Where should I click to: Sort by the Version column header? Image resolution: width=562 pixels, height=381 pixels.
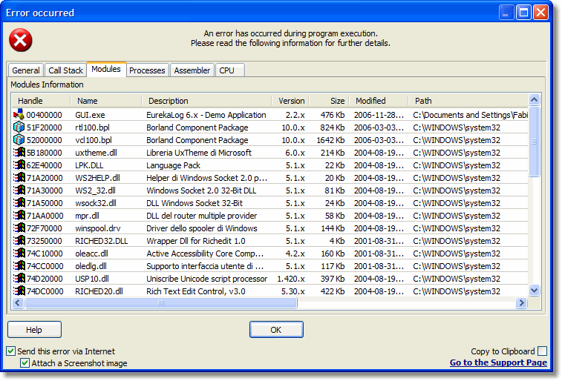pos(291,101)
